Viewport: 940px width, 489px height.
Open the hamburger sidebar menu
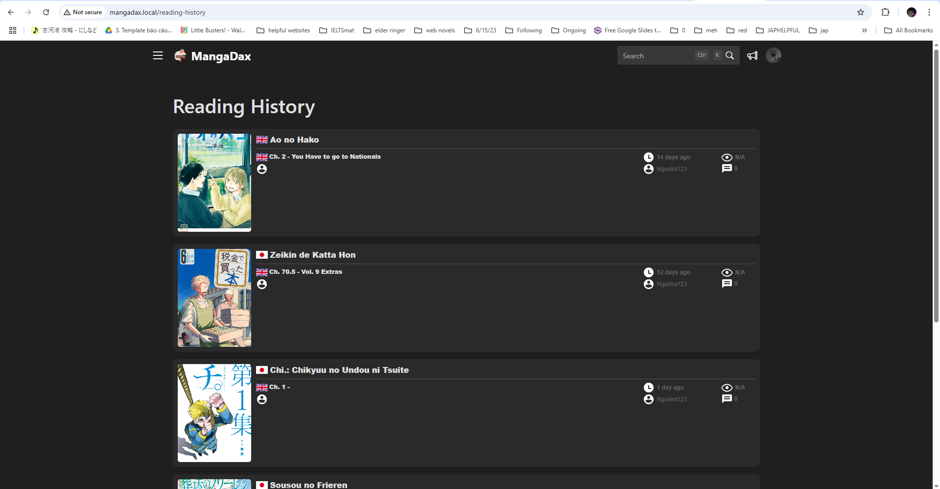pos(158,56)
